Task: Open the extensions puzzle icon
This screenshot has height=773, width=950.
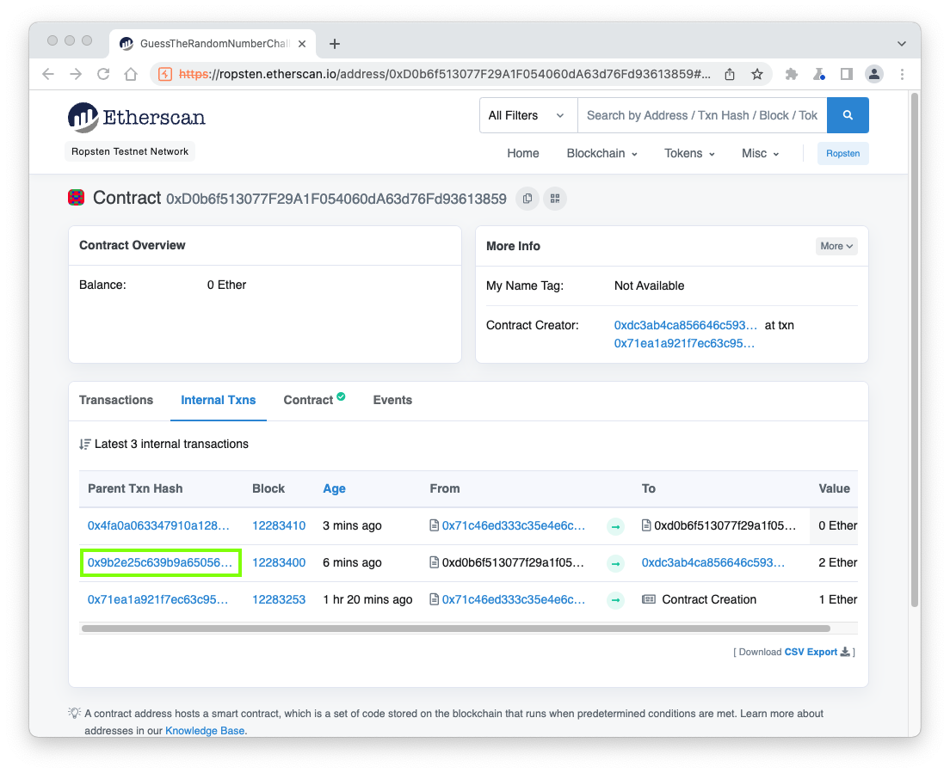Action: coord(792,74)
